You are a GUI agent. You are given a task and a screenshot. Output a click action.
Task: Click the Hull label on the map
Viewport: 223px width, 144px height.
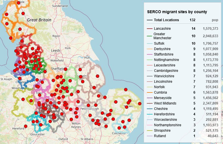coord(87,58)
